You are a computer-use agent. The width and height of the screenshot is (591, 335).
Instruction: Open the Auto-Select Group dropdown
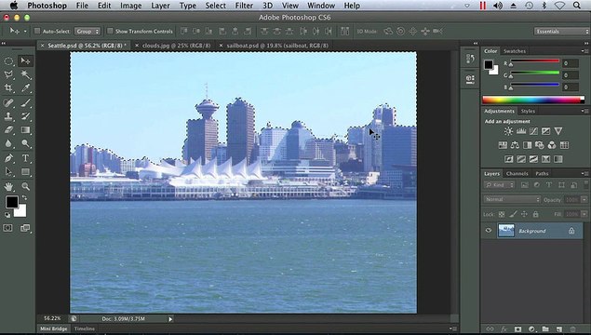87,32
